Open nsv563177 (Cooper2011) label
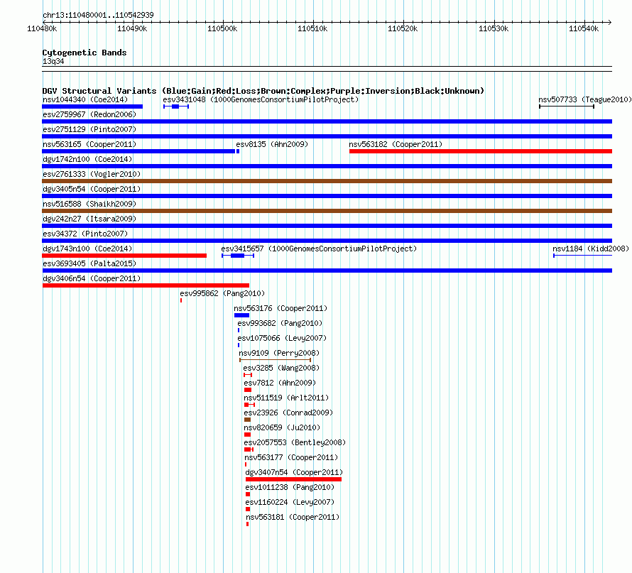 point(291,457)
